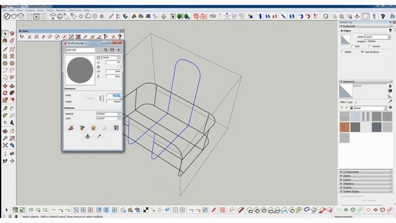The height and width of the screenshot is (223, 396).
Task: Open the File menu
Action: (4, 11)
